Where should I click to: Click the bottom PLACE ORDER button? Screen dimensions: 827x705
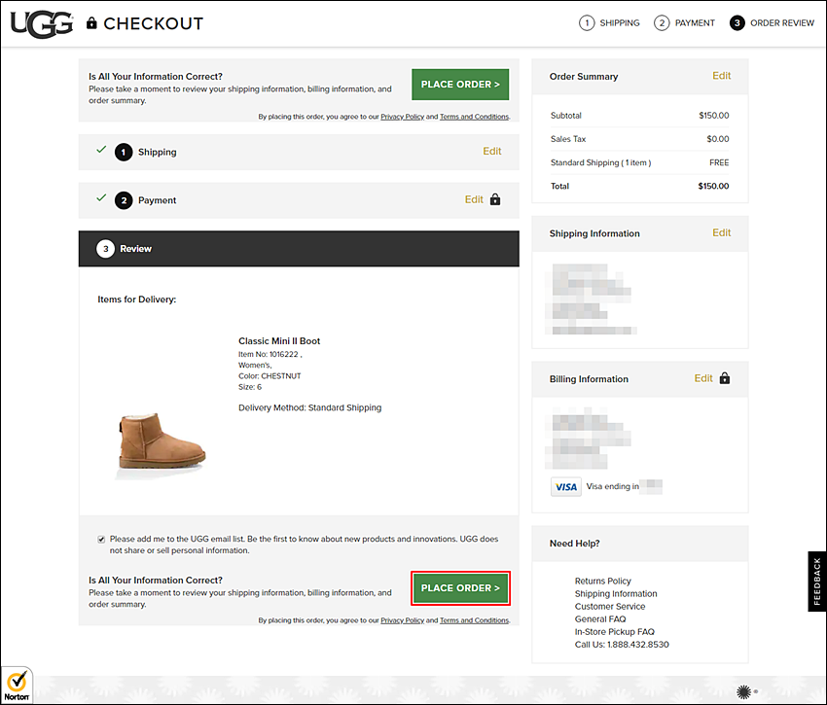460,588
